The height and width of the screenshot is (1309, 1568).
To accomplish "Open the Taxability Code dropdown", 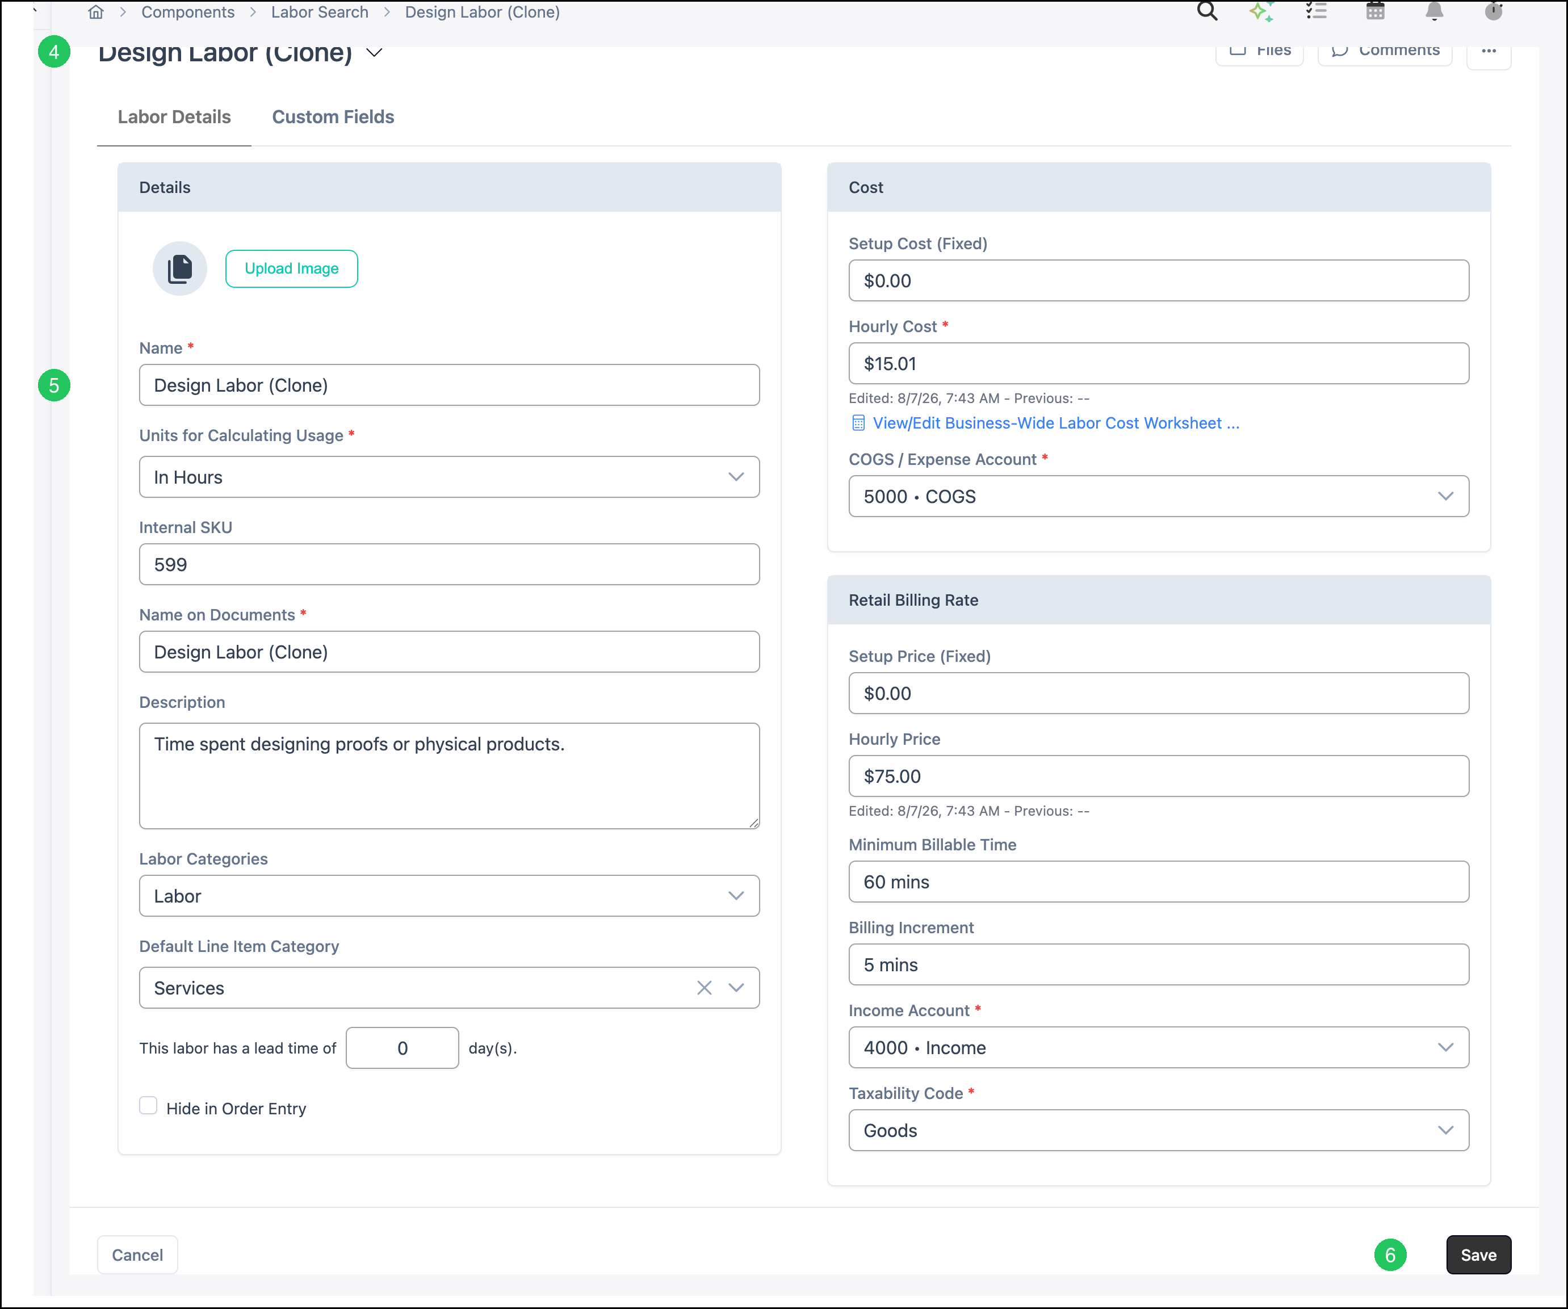I will [x=1159, y=1131].
